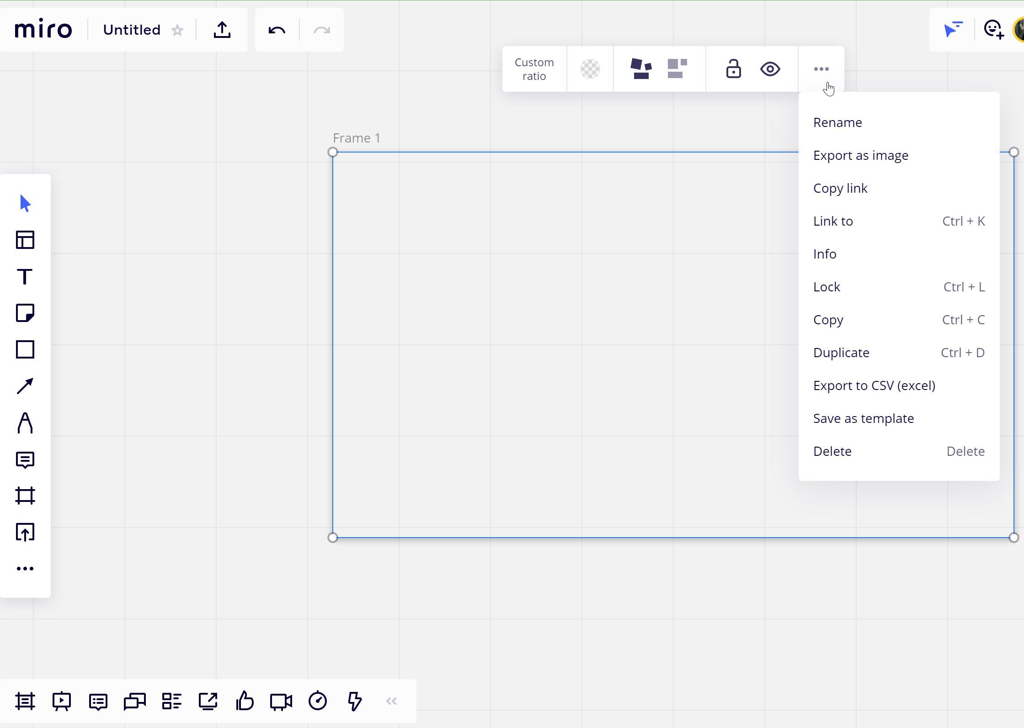The image size is (1024, 728).
Task: Open the Templates tool in sidebar
Action: [x=25, y=240]
